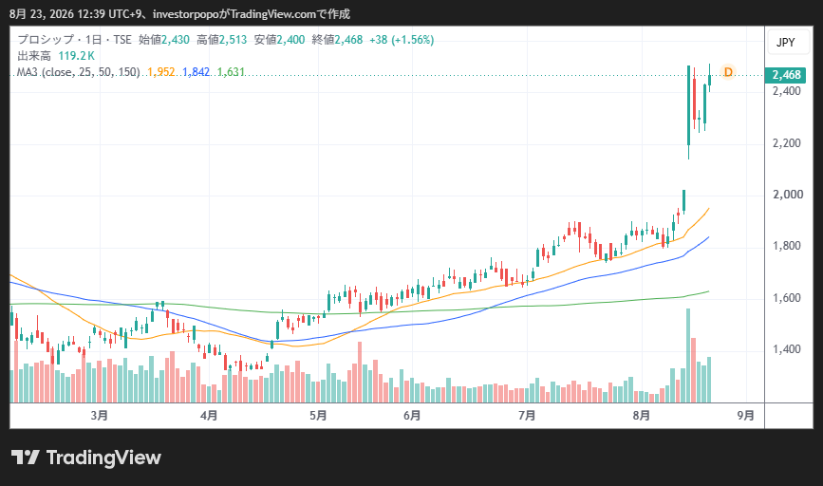Click the orange D dividend marker

pos(728,72)
